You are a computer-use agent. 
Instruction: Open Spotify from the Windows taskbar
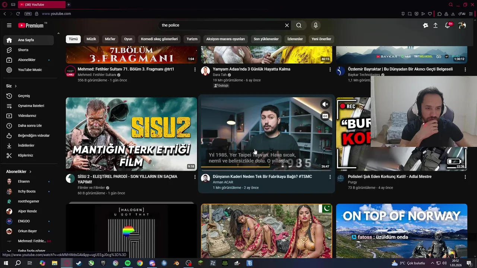(x=128, y=263)
